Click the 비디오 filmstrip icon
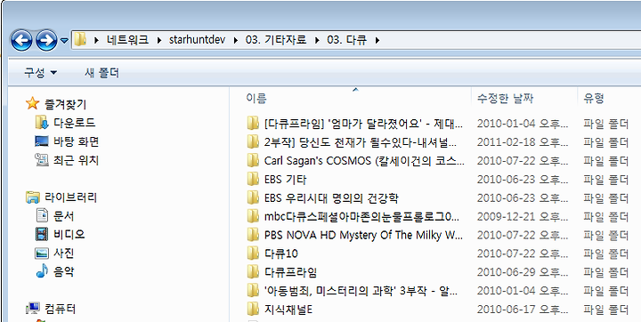The height and width of the screenshot is (322, 641). click(42, 234)
